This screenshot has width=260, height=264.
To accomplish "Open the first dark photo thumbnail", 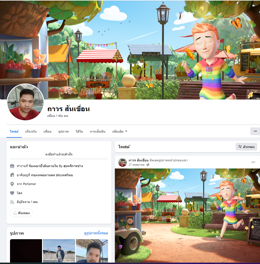I will (x=26, y=251).
